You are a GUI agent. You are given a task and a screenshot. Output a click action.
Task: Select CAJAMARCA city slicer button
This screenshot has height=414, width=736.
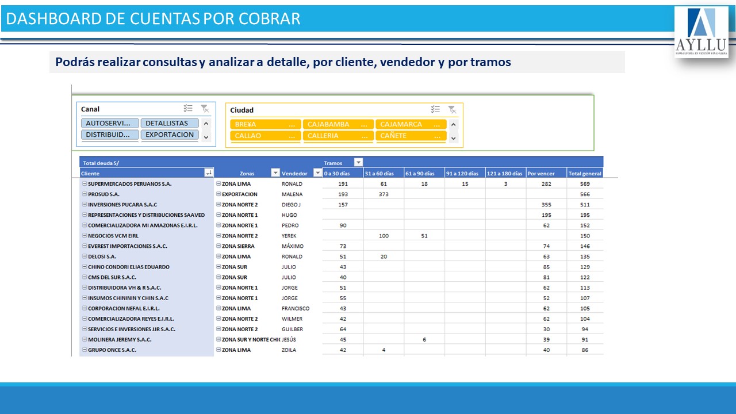411,124
